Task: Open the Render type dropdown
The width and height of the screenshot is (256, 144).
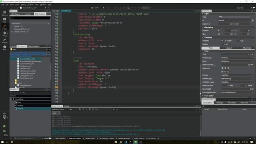Action: (x=237, y=78)
